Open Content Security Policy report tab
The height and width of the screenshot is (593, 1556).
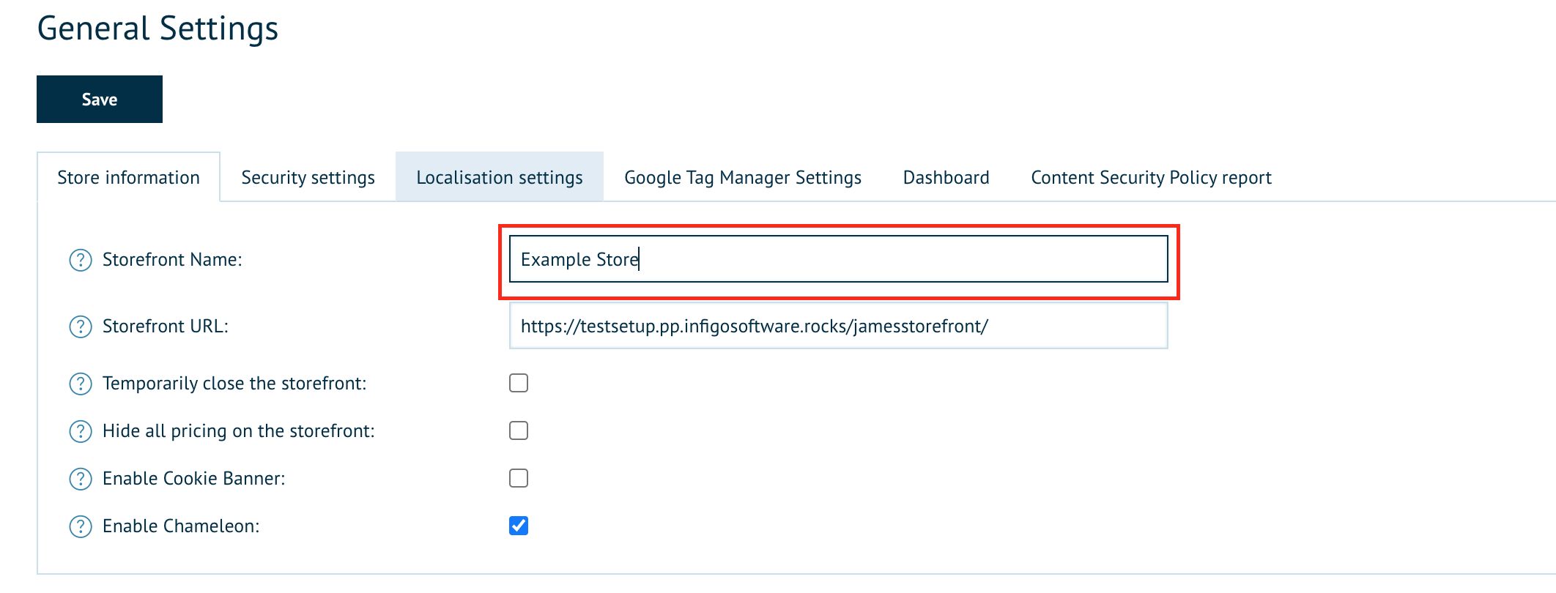pyautogui.click(x=1151, y=177)
